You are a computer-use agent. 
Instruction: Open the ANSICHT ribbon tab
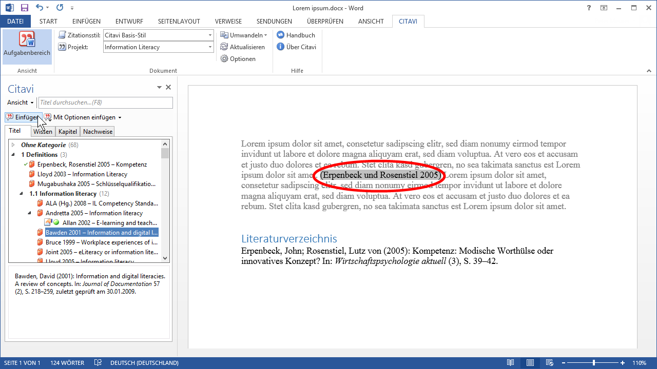pos(371,21)
